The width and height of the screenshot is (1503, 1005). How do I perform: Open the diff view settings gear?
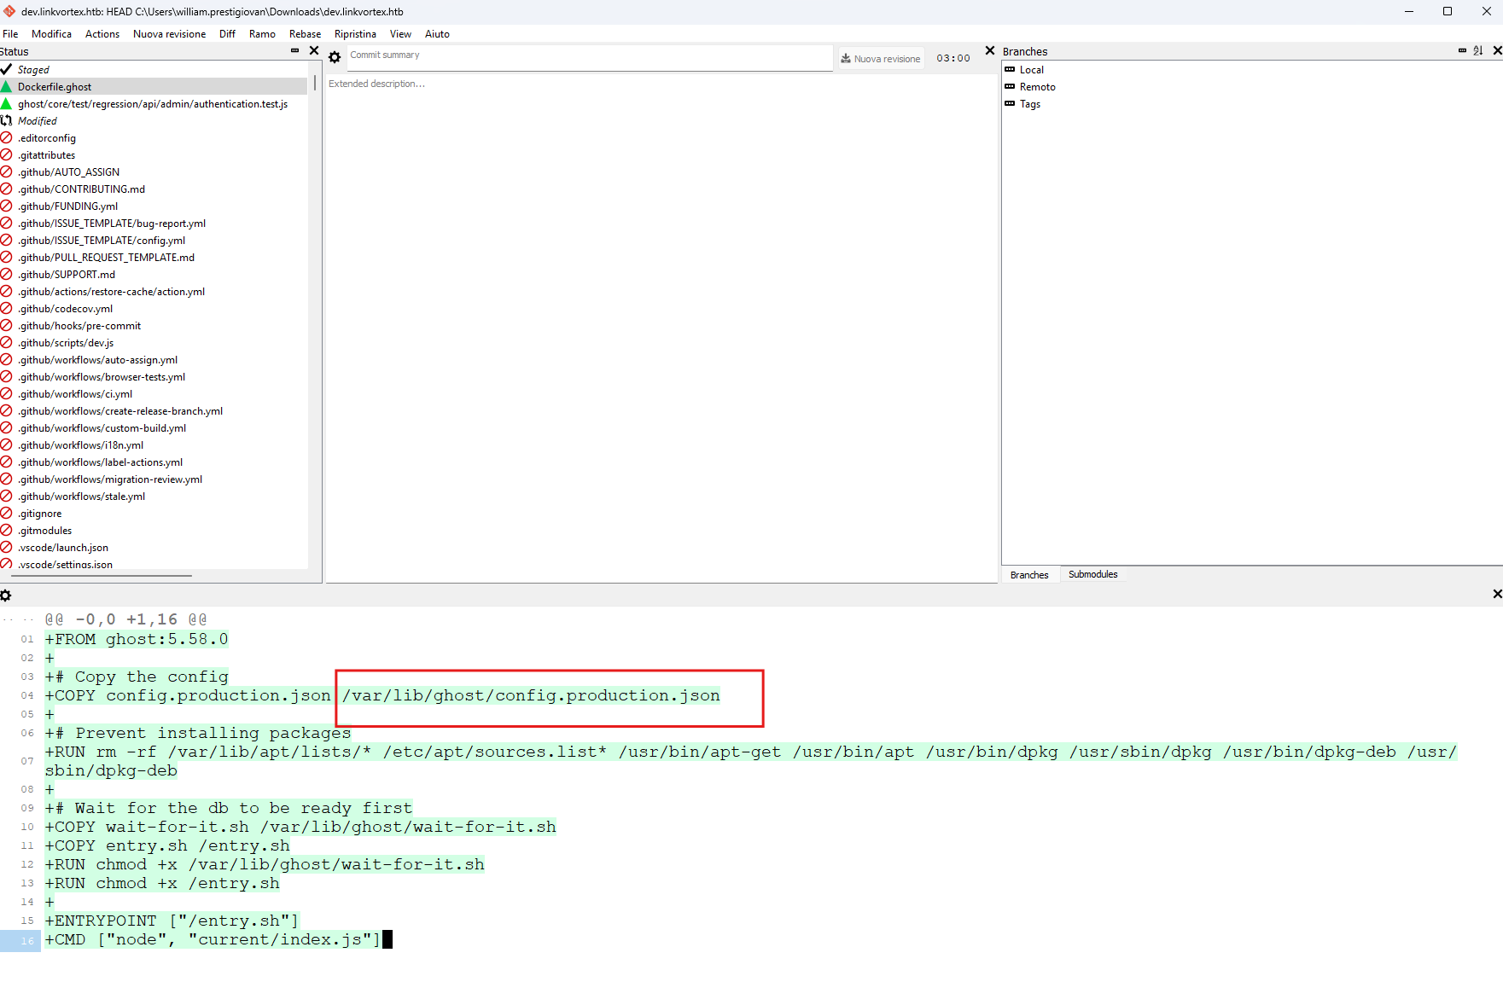(x=6, y=595)
